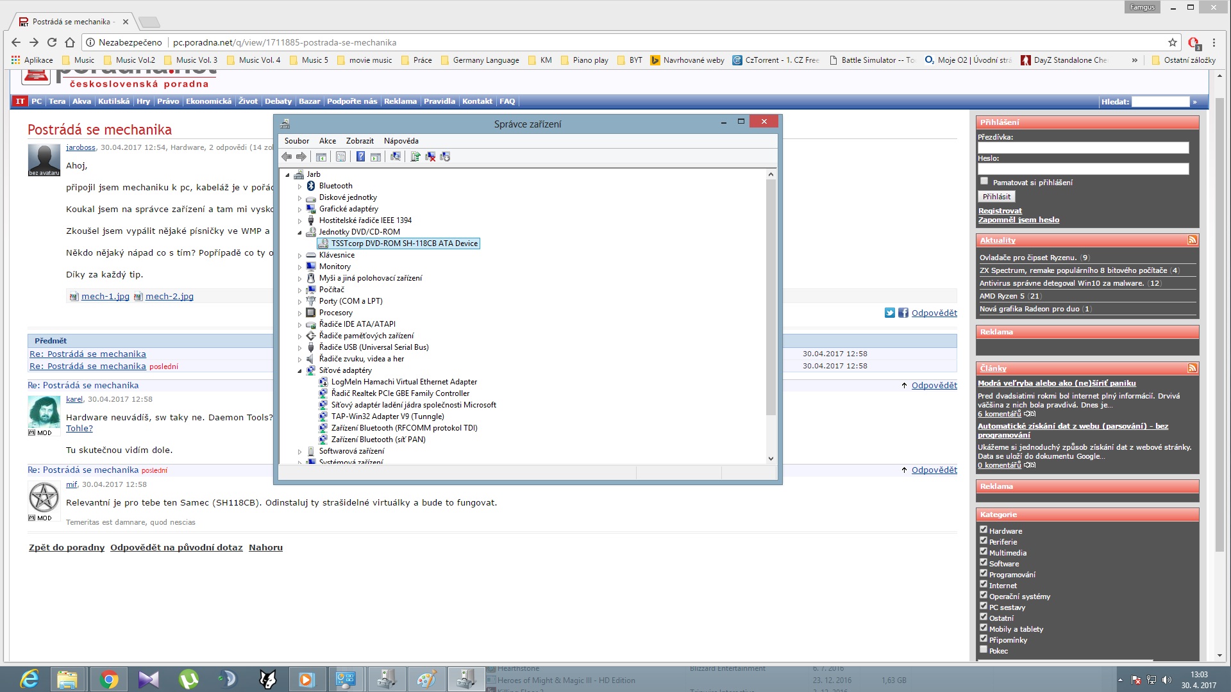Click the uninstall device icon with red X
Screen dimensions: 1231x692
tap(430, 157)
